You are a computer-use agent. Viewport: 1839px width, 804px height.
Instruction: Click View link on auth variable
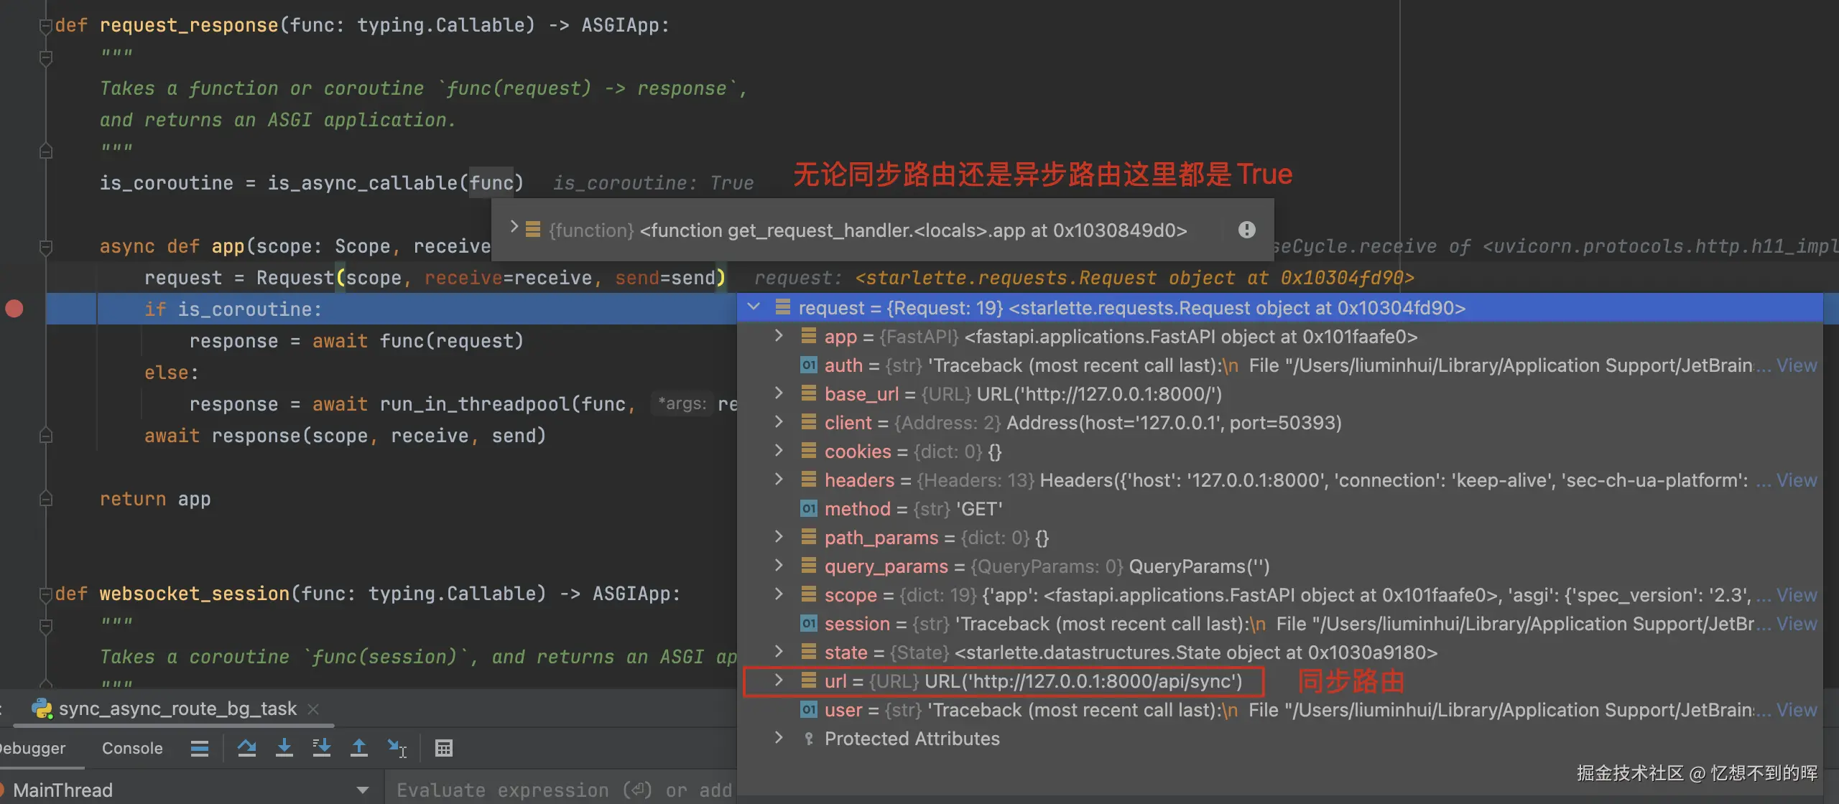pyautogui.click(x=1796, y=365)
